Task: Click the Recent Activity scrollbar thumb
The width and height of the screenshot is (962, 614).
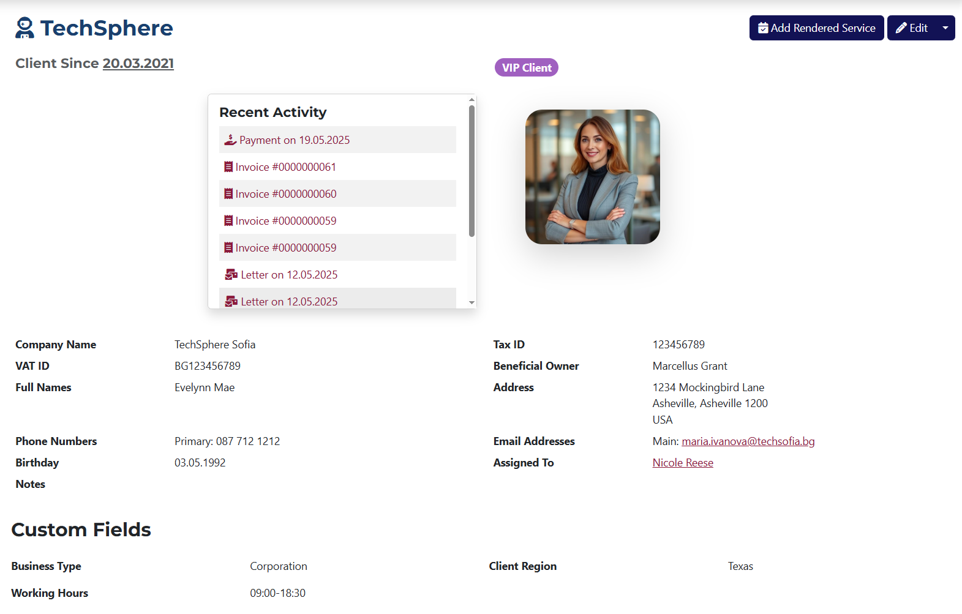Action: (x=472, y=171)
